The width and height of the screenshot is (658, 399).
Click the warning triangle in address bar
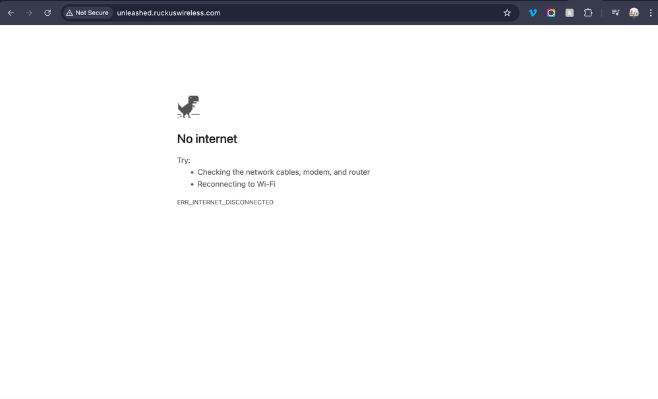tap(70, 13)
